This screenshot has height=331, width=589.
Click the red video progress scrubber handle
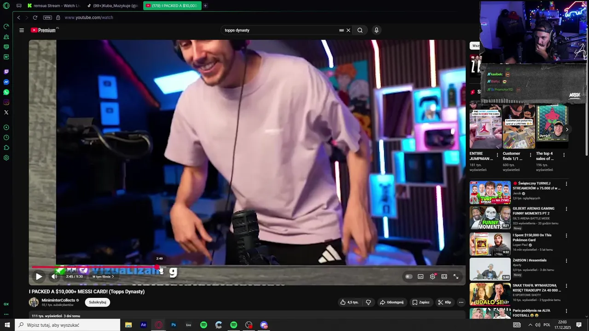click(x=157, y=267)
